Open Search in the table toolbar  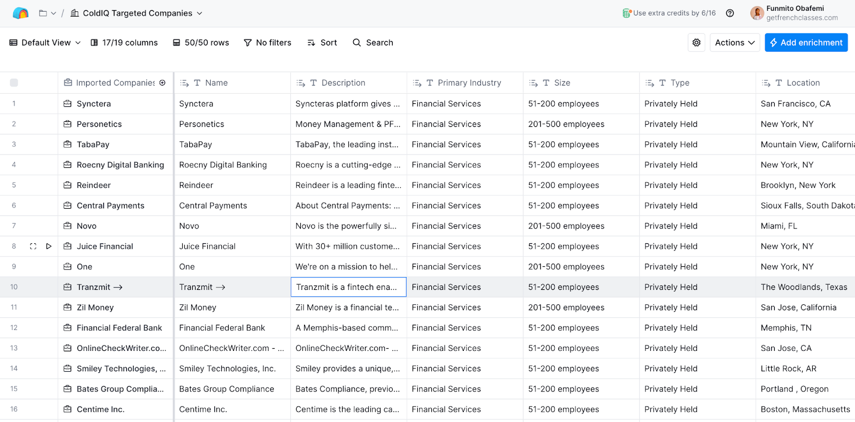pos(373,43)
